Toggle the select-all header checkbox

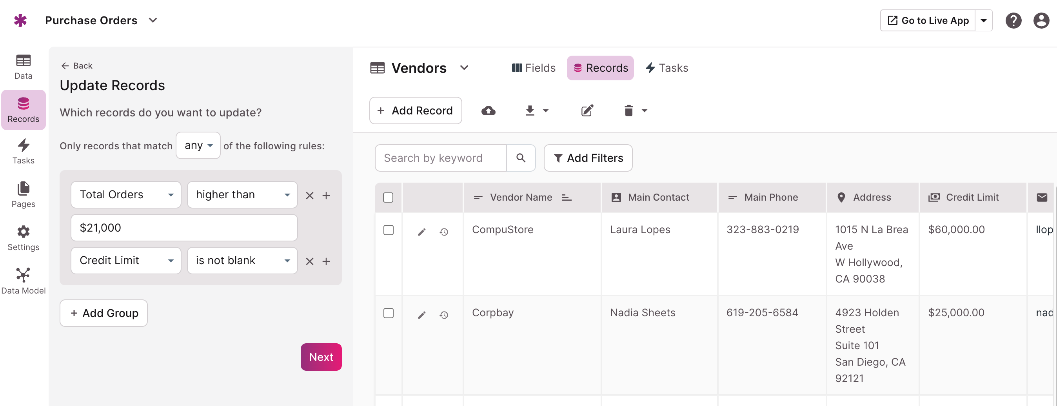click(388, 198)
